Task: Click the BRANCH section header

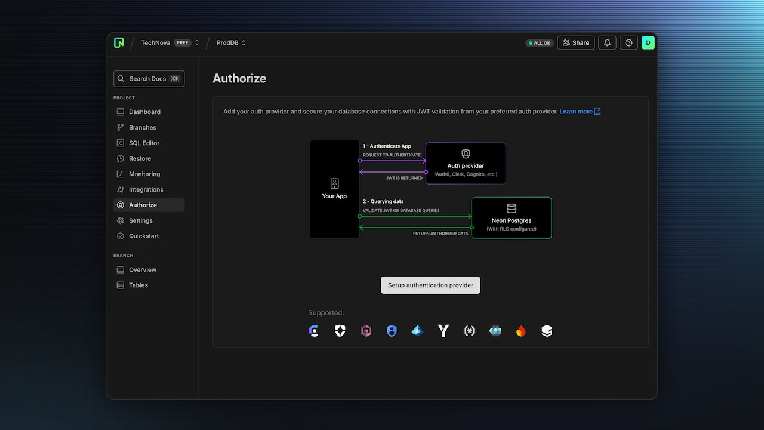Action: (x=123, y=256)
